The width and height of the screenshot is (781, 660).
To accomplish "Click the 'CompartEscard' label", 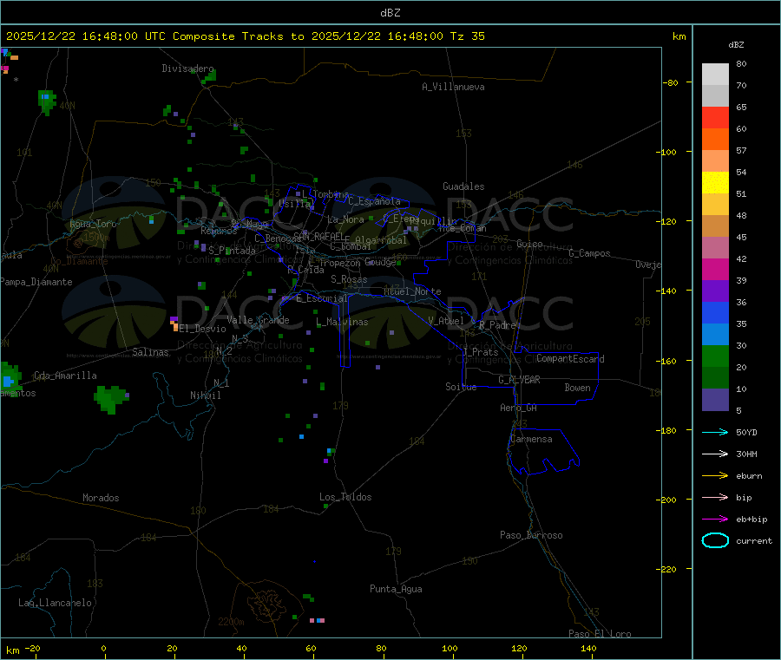I will [x=570, y=358].
